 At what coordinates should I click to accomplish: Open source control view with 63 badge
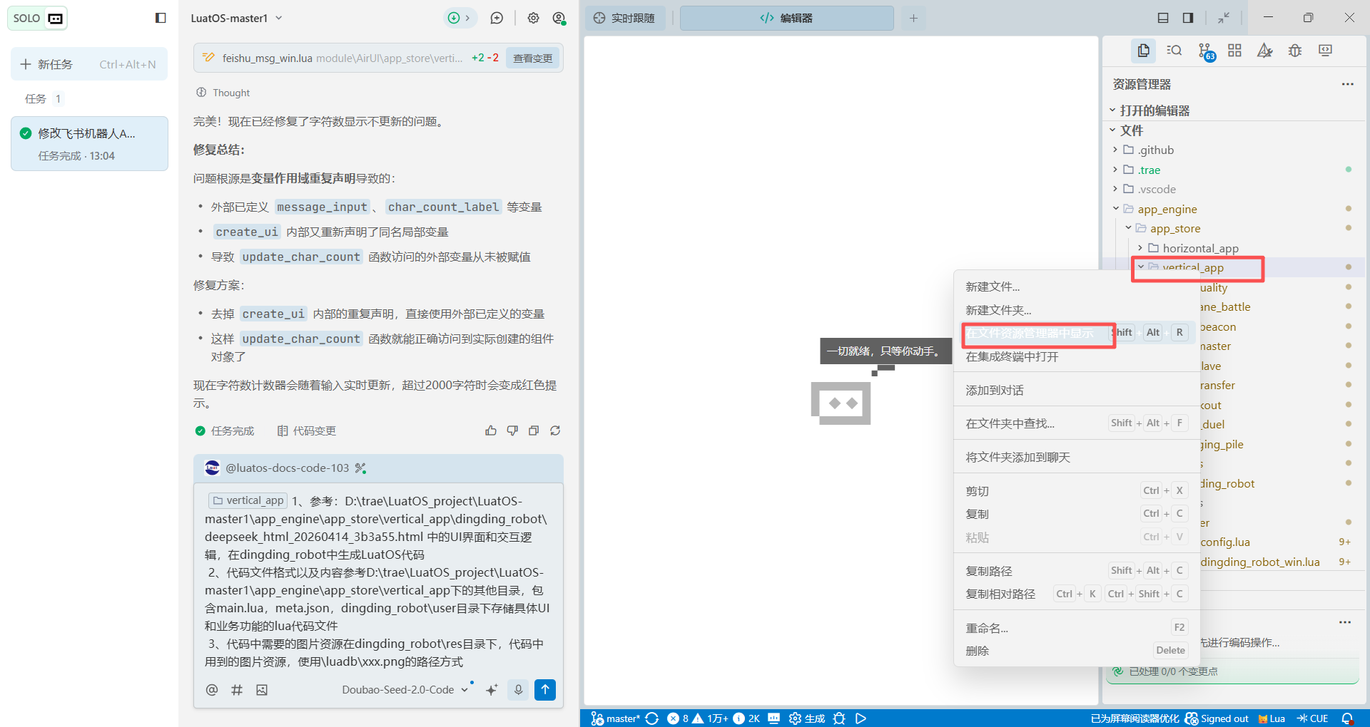tap(1206, 51)
